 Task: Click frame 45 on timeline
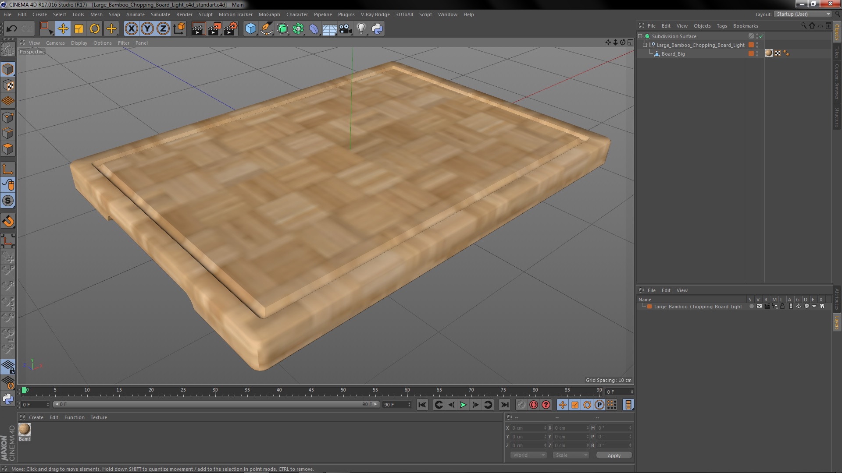click(311, 390)
